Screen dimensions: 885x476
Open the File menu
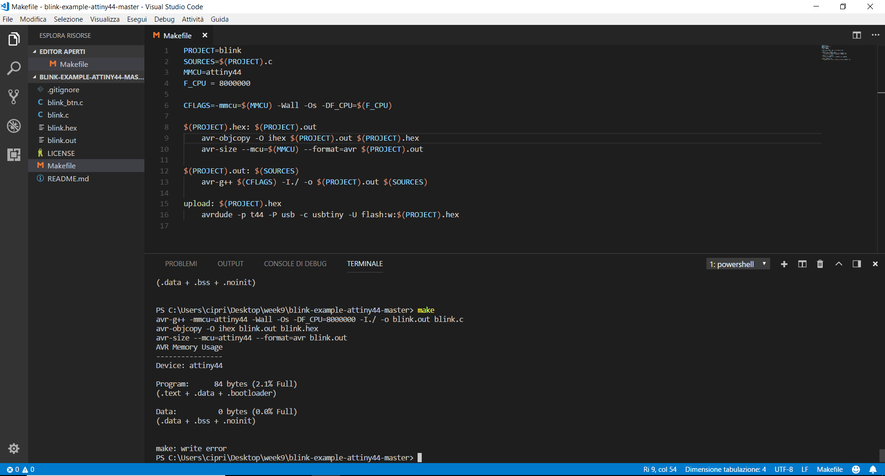coord(8,19)
